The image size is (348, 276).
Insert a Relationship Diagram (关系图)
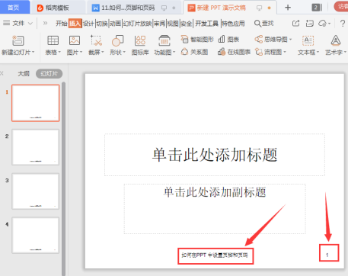click(x=194, y=52)
